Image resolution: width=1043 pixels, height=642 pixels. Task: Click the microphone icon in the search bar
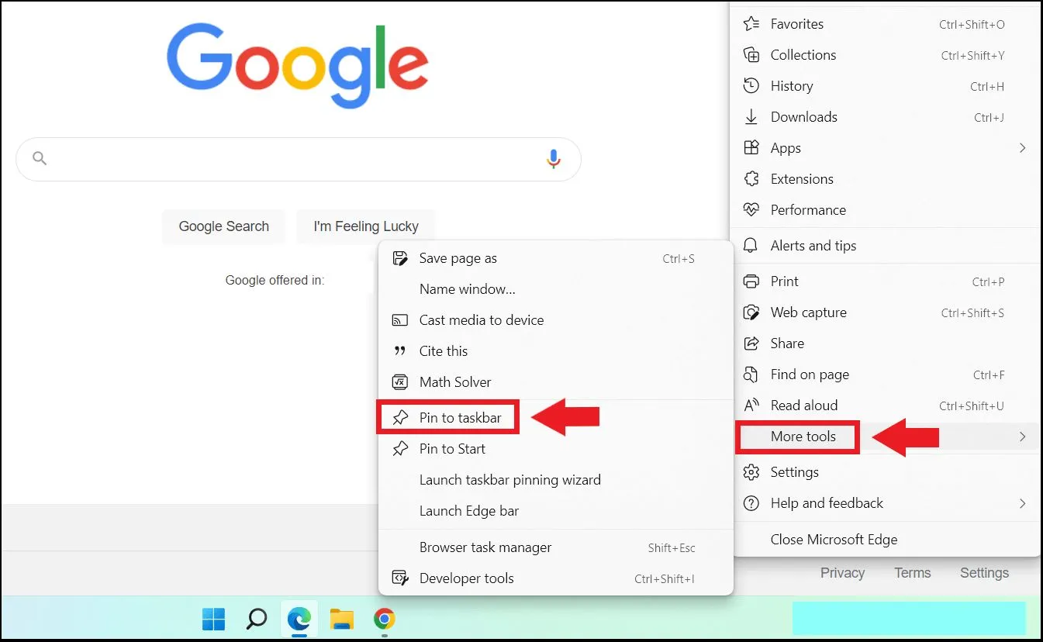pyautogui.click(x=553, y=158)
